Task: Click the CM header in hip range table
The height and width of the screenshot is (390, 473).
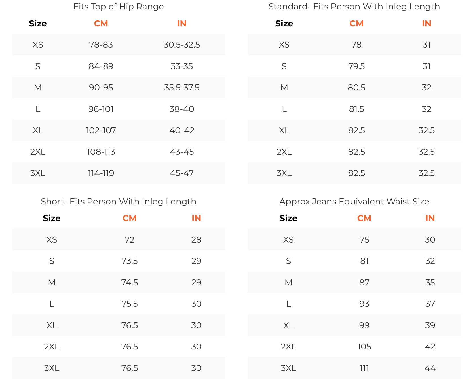Action: click(x=101, y=24)
